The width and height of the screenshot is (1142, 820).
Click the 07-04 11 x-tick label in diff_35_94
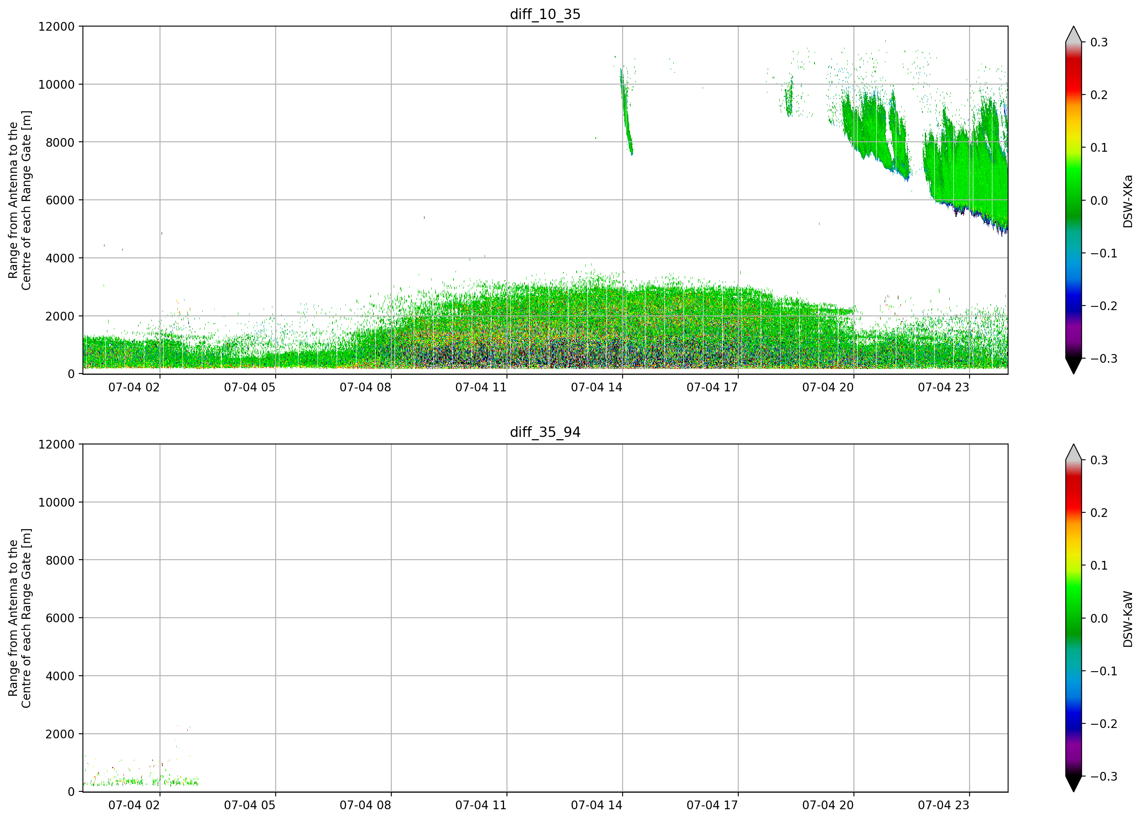(481, 805)
